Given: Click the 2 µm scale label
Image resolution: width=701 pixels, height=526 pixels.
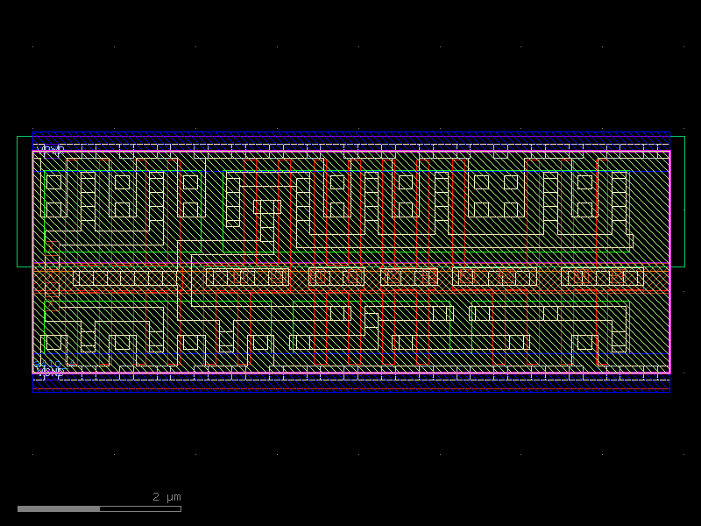Looking at the screenshot, I should coord(166,497).
